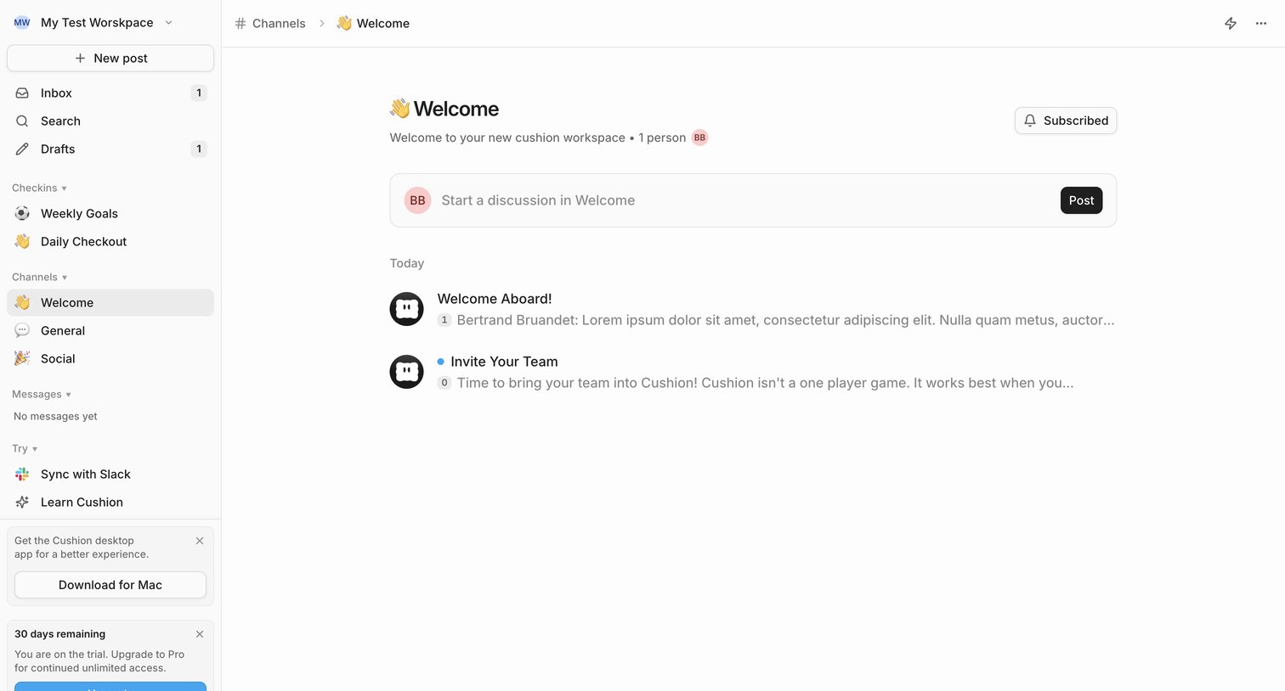This screenshot has height=691, width=1285.
Task: Click Download for Mac
Action: coord(110,585)
